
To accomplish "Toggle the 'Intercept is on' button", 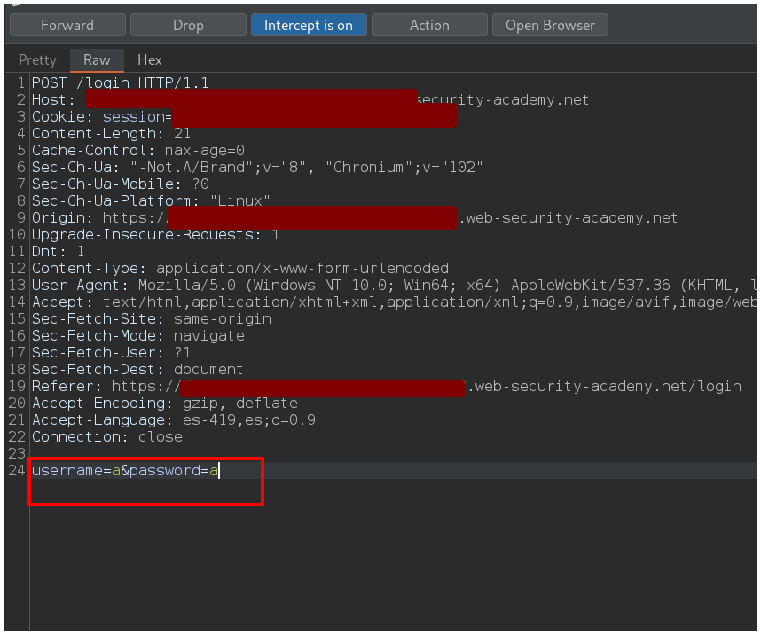I will 308,25.
